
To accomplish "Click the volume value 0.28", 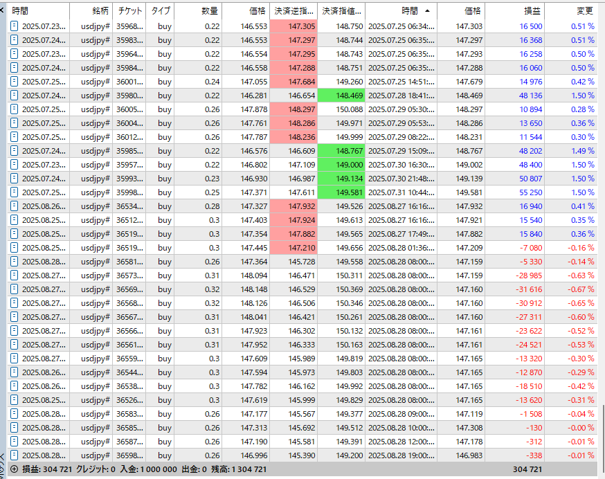I will coord(213,206).
